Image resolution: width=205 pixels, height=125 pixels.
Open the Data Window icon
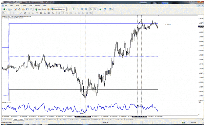click(19, 9)
